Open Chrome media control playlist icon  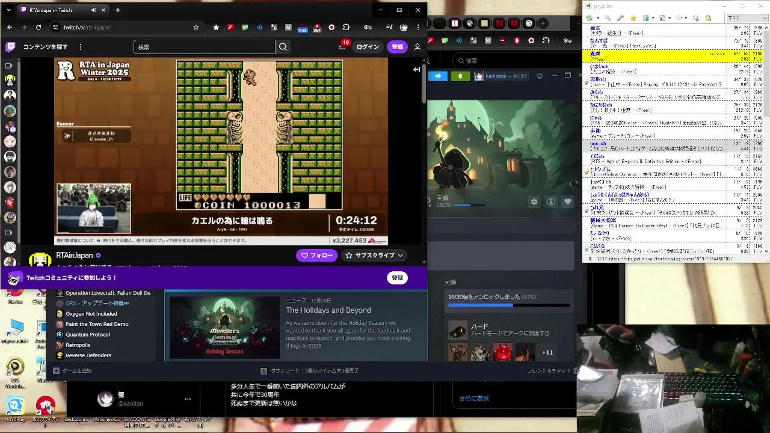coord(389,27)
